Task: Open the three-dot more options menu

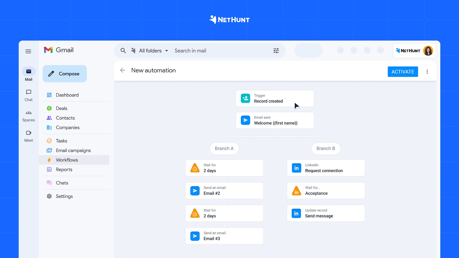Action: 427,72
